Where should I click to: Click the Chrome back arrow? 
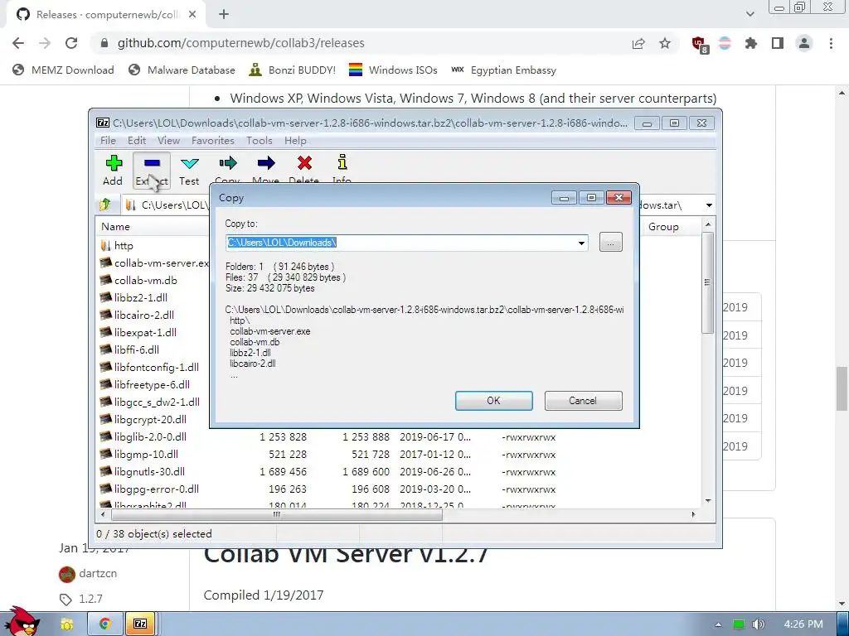pyautogui.click(x=18, y=43)
